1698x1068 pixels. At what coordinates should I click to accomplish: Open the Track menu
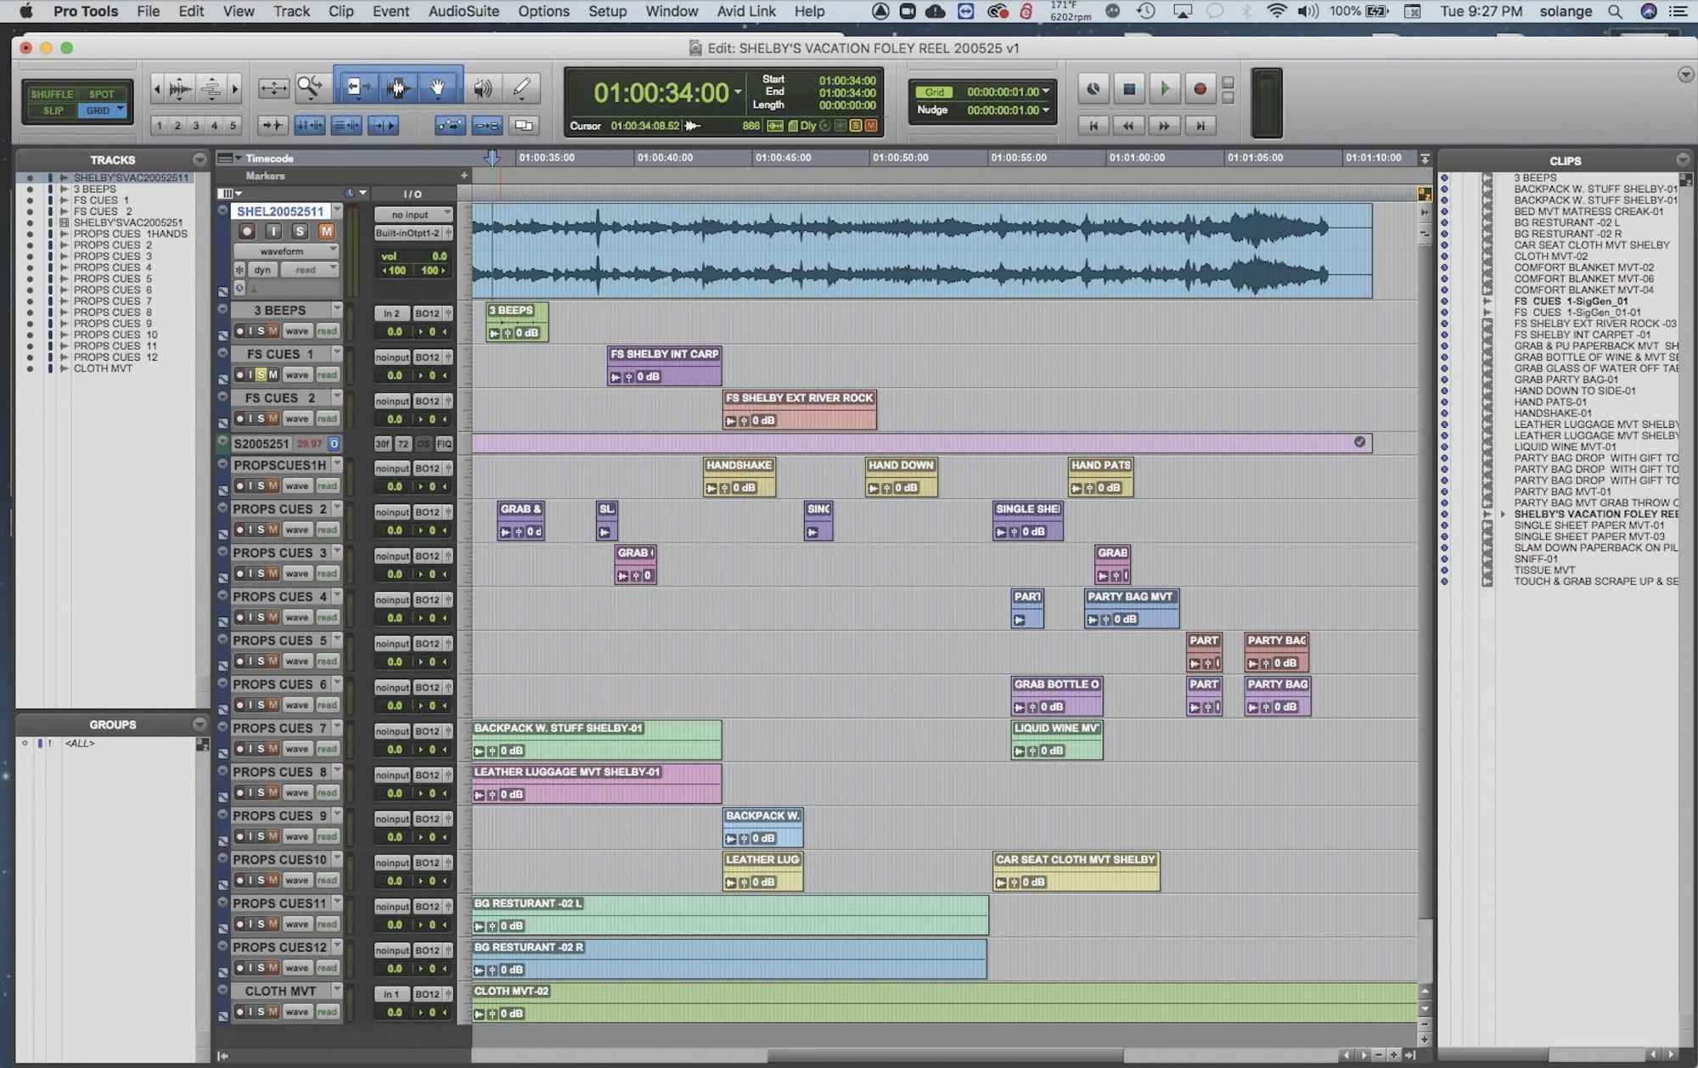coord(291,11)
